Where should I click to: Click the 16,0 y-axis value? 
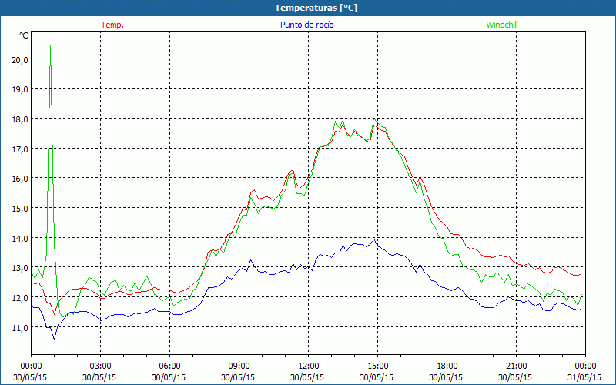click(20, 179)
